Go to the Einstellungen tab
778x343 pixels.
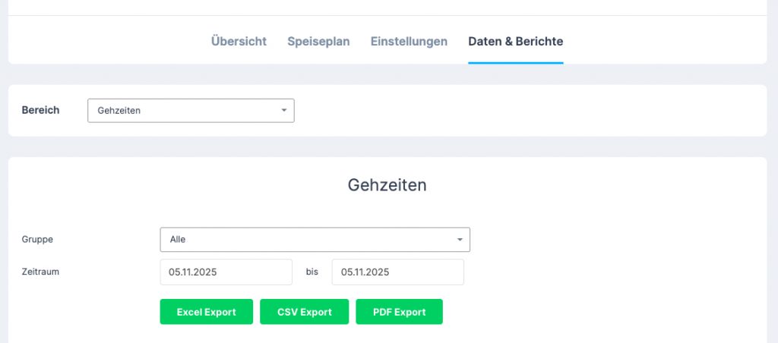pyautogui.click(x=409, y=42)
